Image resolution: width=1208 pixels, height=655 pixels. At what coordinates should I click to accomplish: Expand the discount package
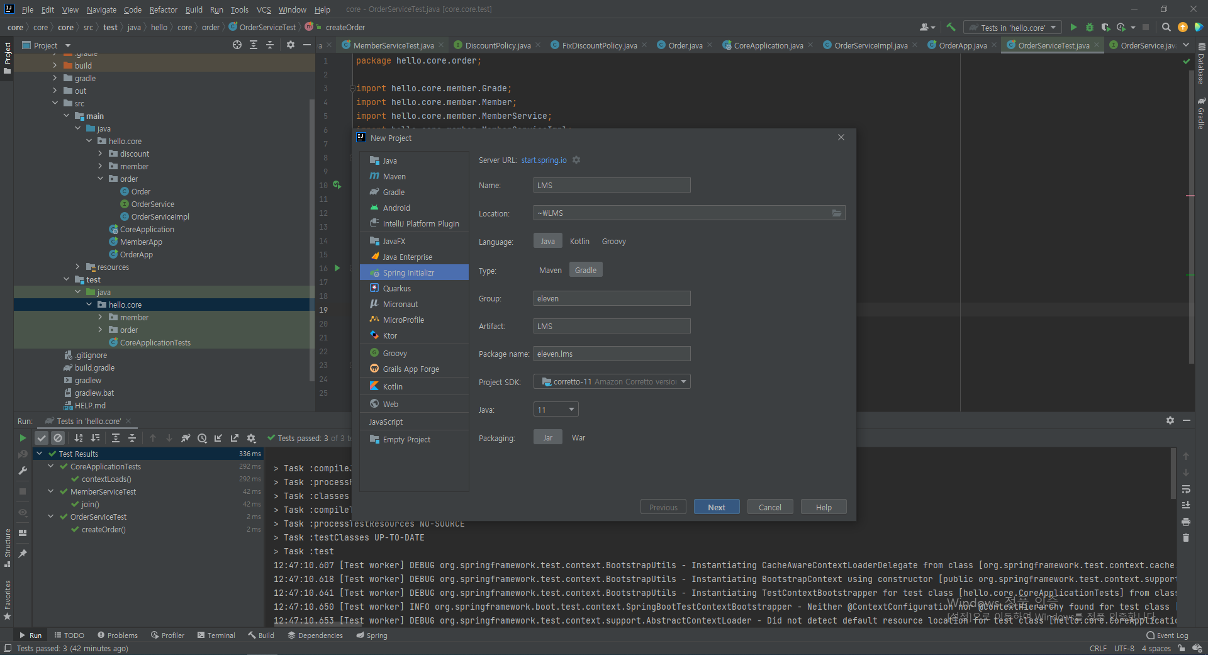[x=100, y=154]
